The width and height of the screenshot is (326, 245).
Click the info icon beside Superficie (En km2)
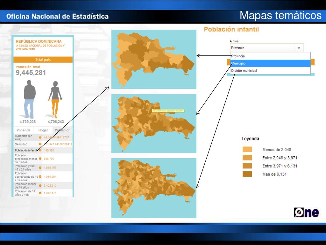(x=40, y=137)
